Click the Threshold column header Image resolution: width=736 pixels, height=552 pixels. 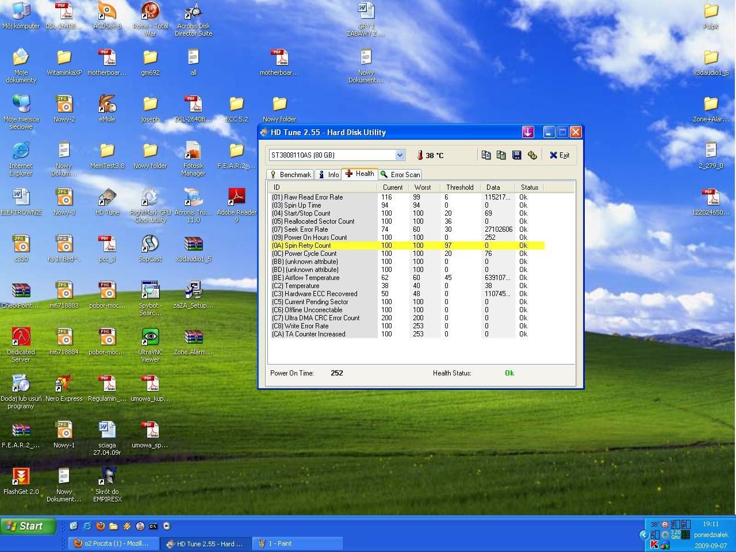(461, 187)
